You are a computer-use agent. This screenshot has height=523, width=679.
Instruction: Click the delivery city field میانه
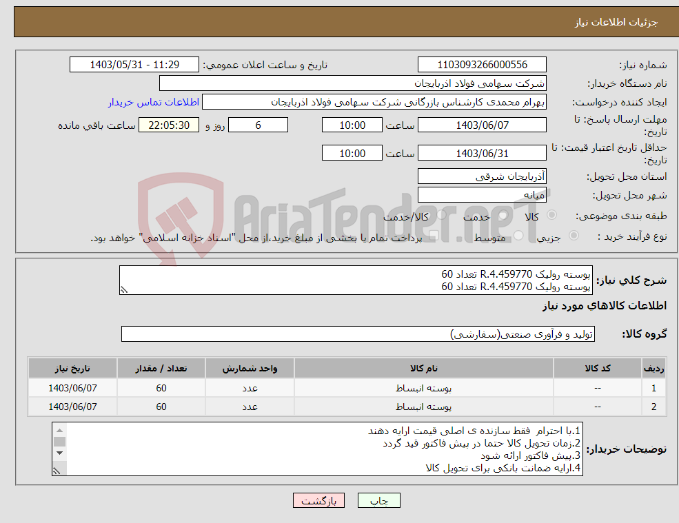tap(482, 195)
